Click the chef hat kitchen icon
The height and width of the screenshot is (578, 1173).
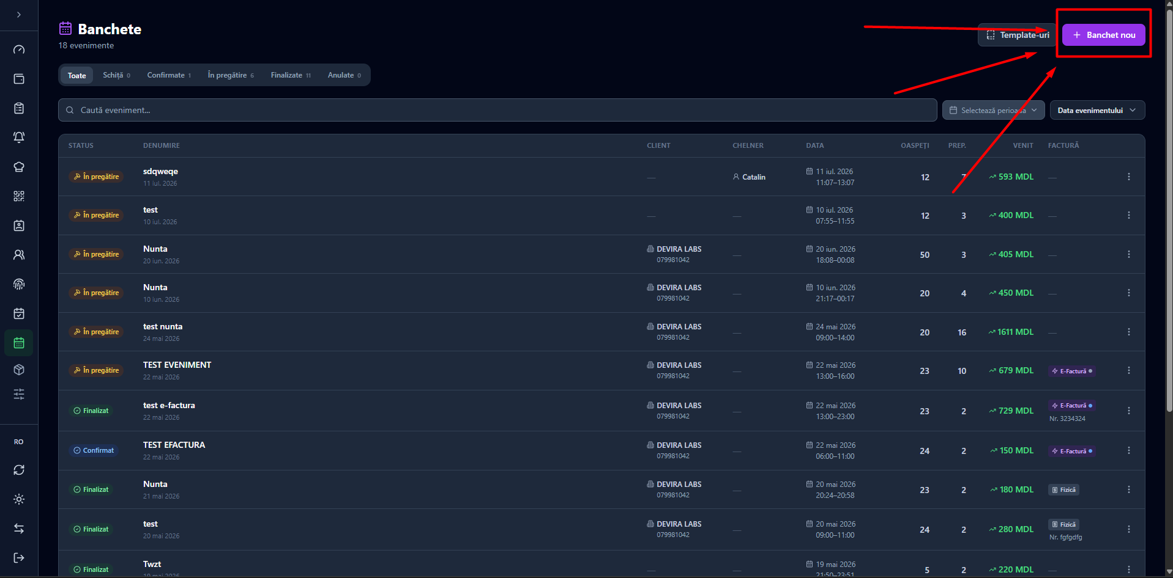pyautogui.click(x=19, y=167)
